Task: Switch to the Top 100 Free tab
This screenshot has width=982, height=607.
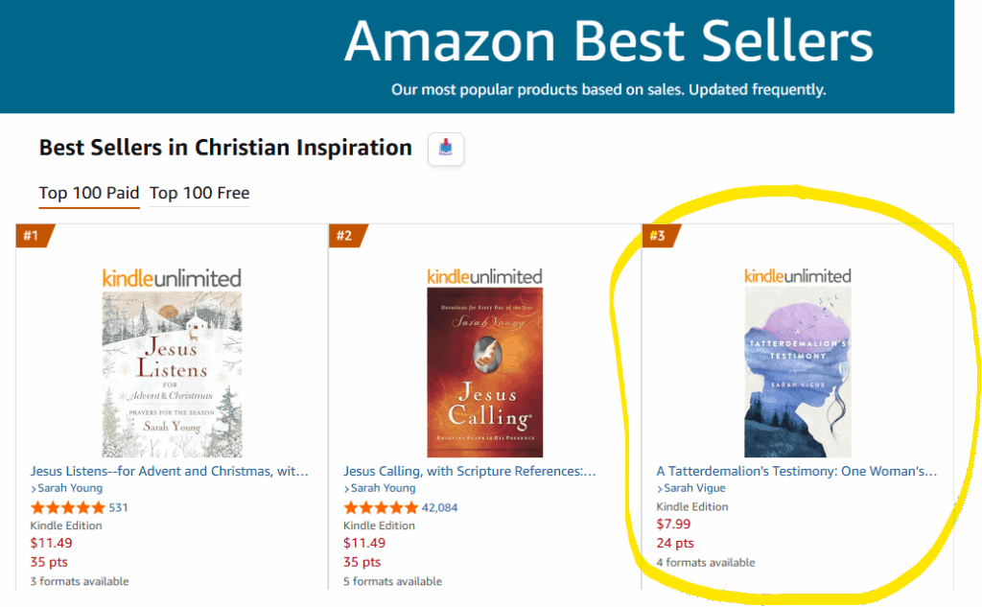Action: (x=199, y=194)
